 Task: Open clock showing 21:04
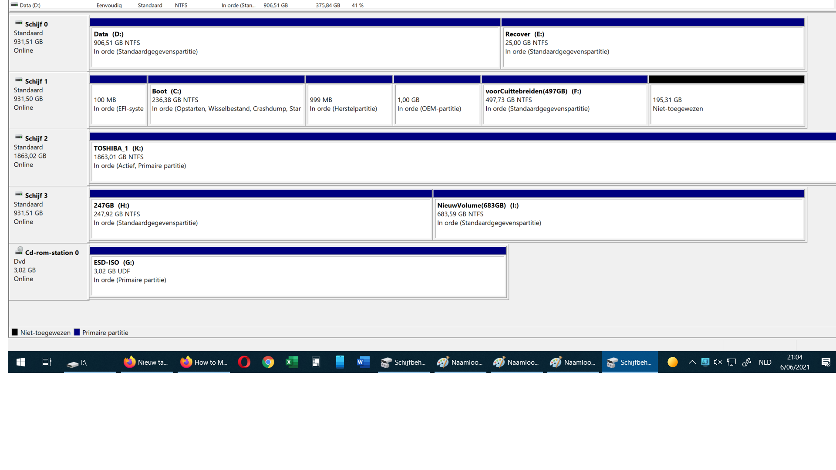[795, 362]
